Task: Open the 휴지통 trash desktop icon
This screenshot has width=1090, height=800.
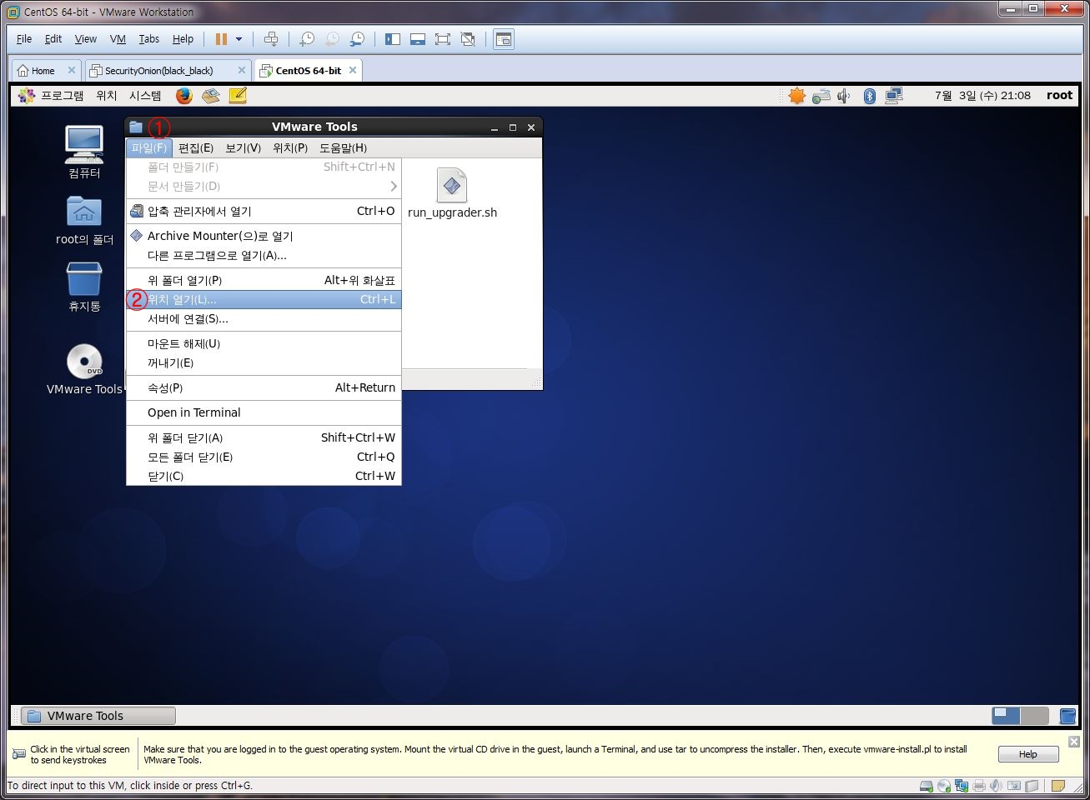Action: click(84, 287)
